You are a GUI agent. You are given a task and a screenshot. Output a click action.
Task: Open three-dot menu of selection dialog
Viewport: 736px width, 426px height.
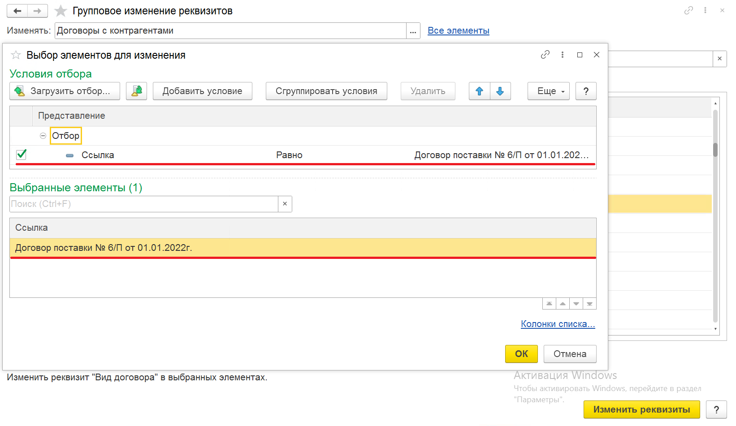coord(562,55)
